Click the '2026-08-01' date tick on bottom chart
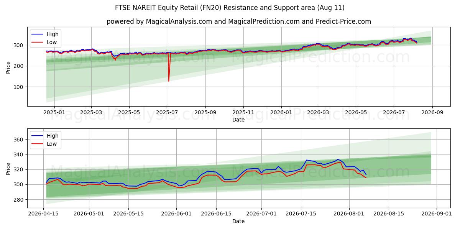The width and height of the screenshot is (460, 230). point(349,214)
